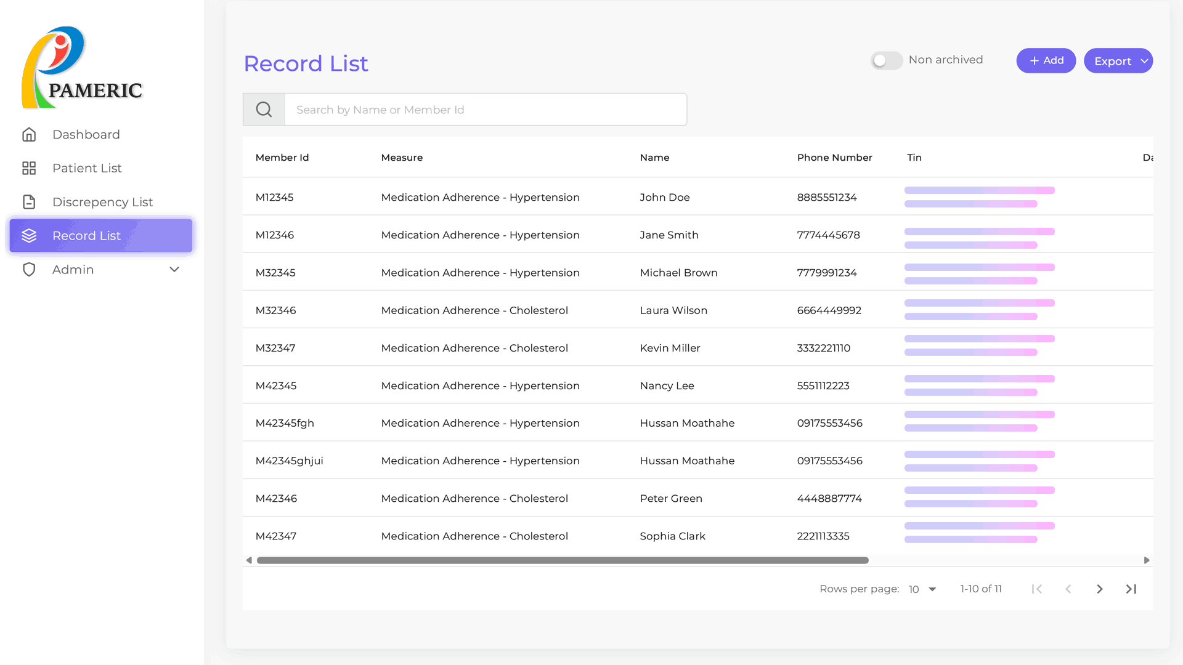Go to next page of records
This screenshot has height=665, width=1183.
[1100, 589]
